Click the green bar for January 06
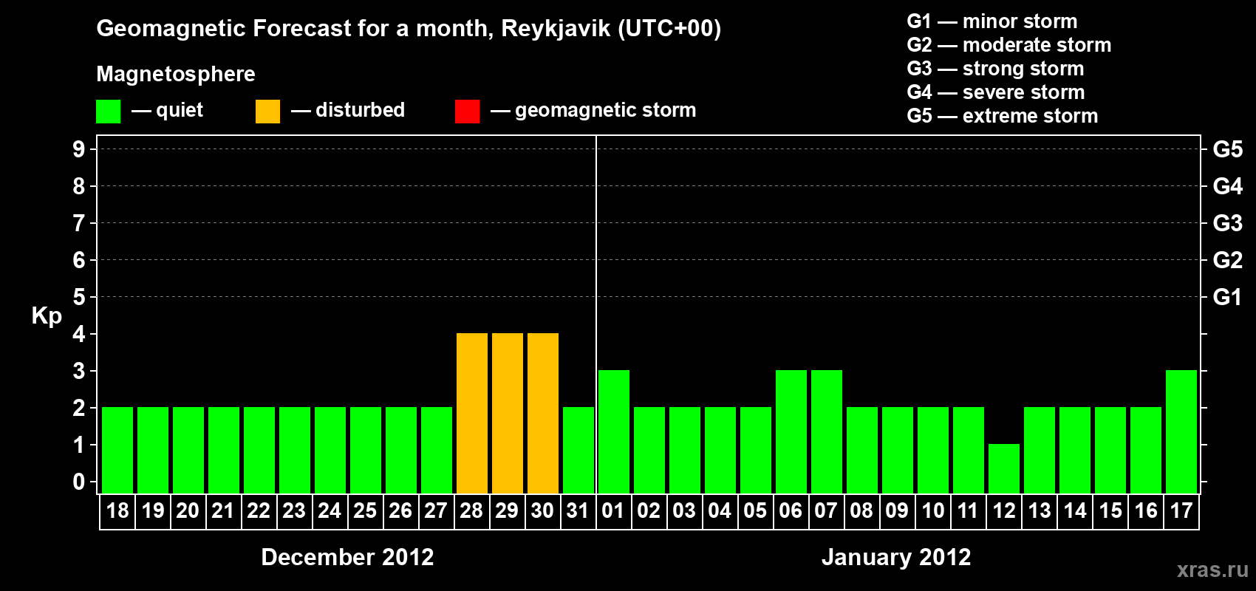Screen dimensions: 1256x591 click(x=791, y=431)
